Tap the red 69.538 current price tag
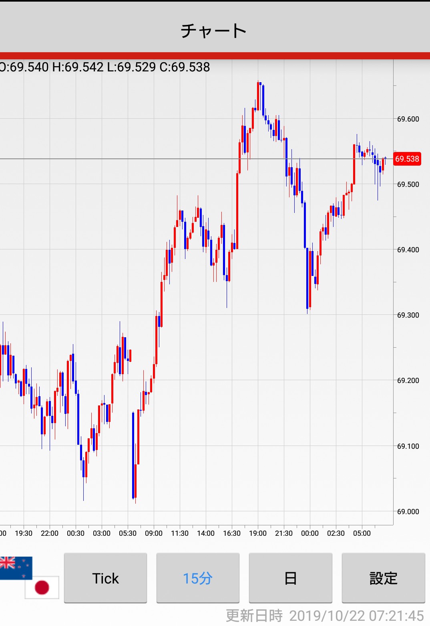430x626 pixels. pyautogui.click(x=407, y=159)
